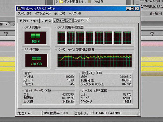Click the 曲げ耐性 label in background panel
This screenshot has height=122, width=163.
click(x=156, y=13)
